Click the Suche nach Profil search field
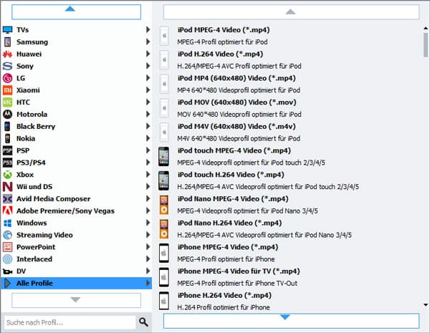The width and height of the screenshot is (430, 333). pyautogui.click(x=70, y=322)
